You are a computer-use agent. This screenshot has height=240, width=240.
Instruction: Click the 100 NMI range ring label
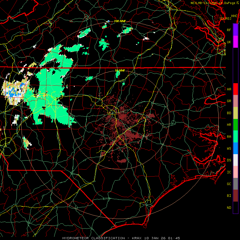click(120, 21)
